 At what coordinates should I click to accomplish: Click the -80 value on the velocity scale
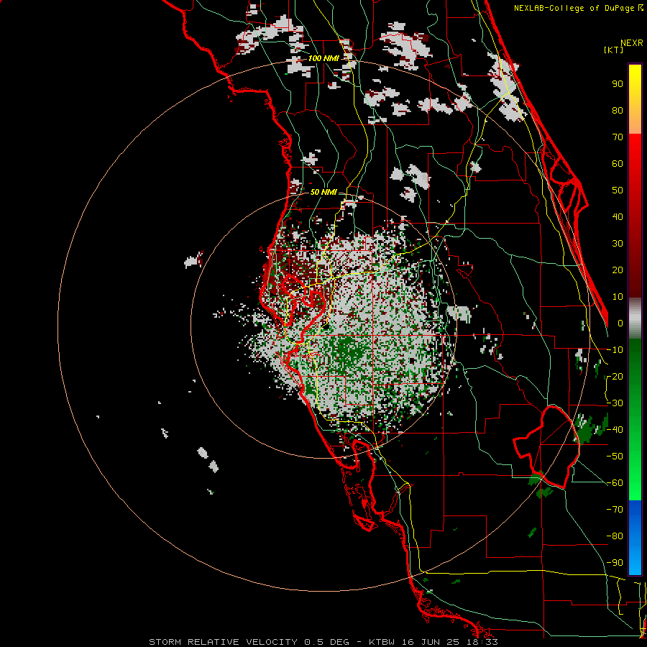coord(615,536)
